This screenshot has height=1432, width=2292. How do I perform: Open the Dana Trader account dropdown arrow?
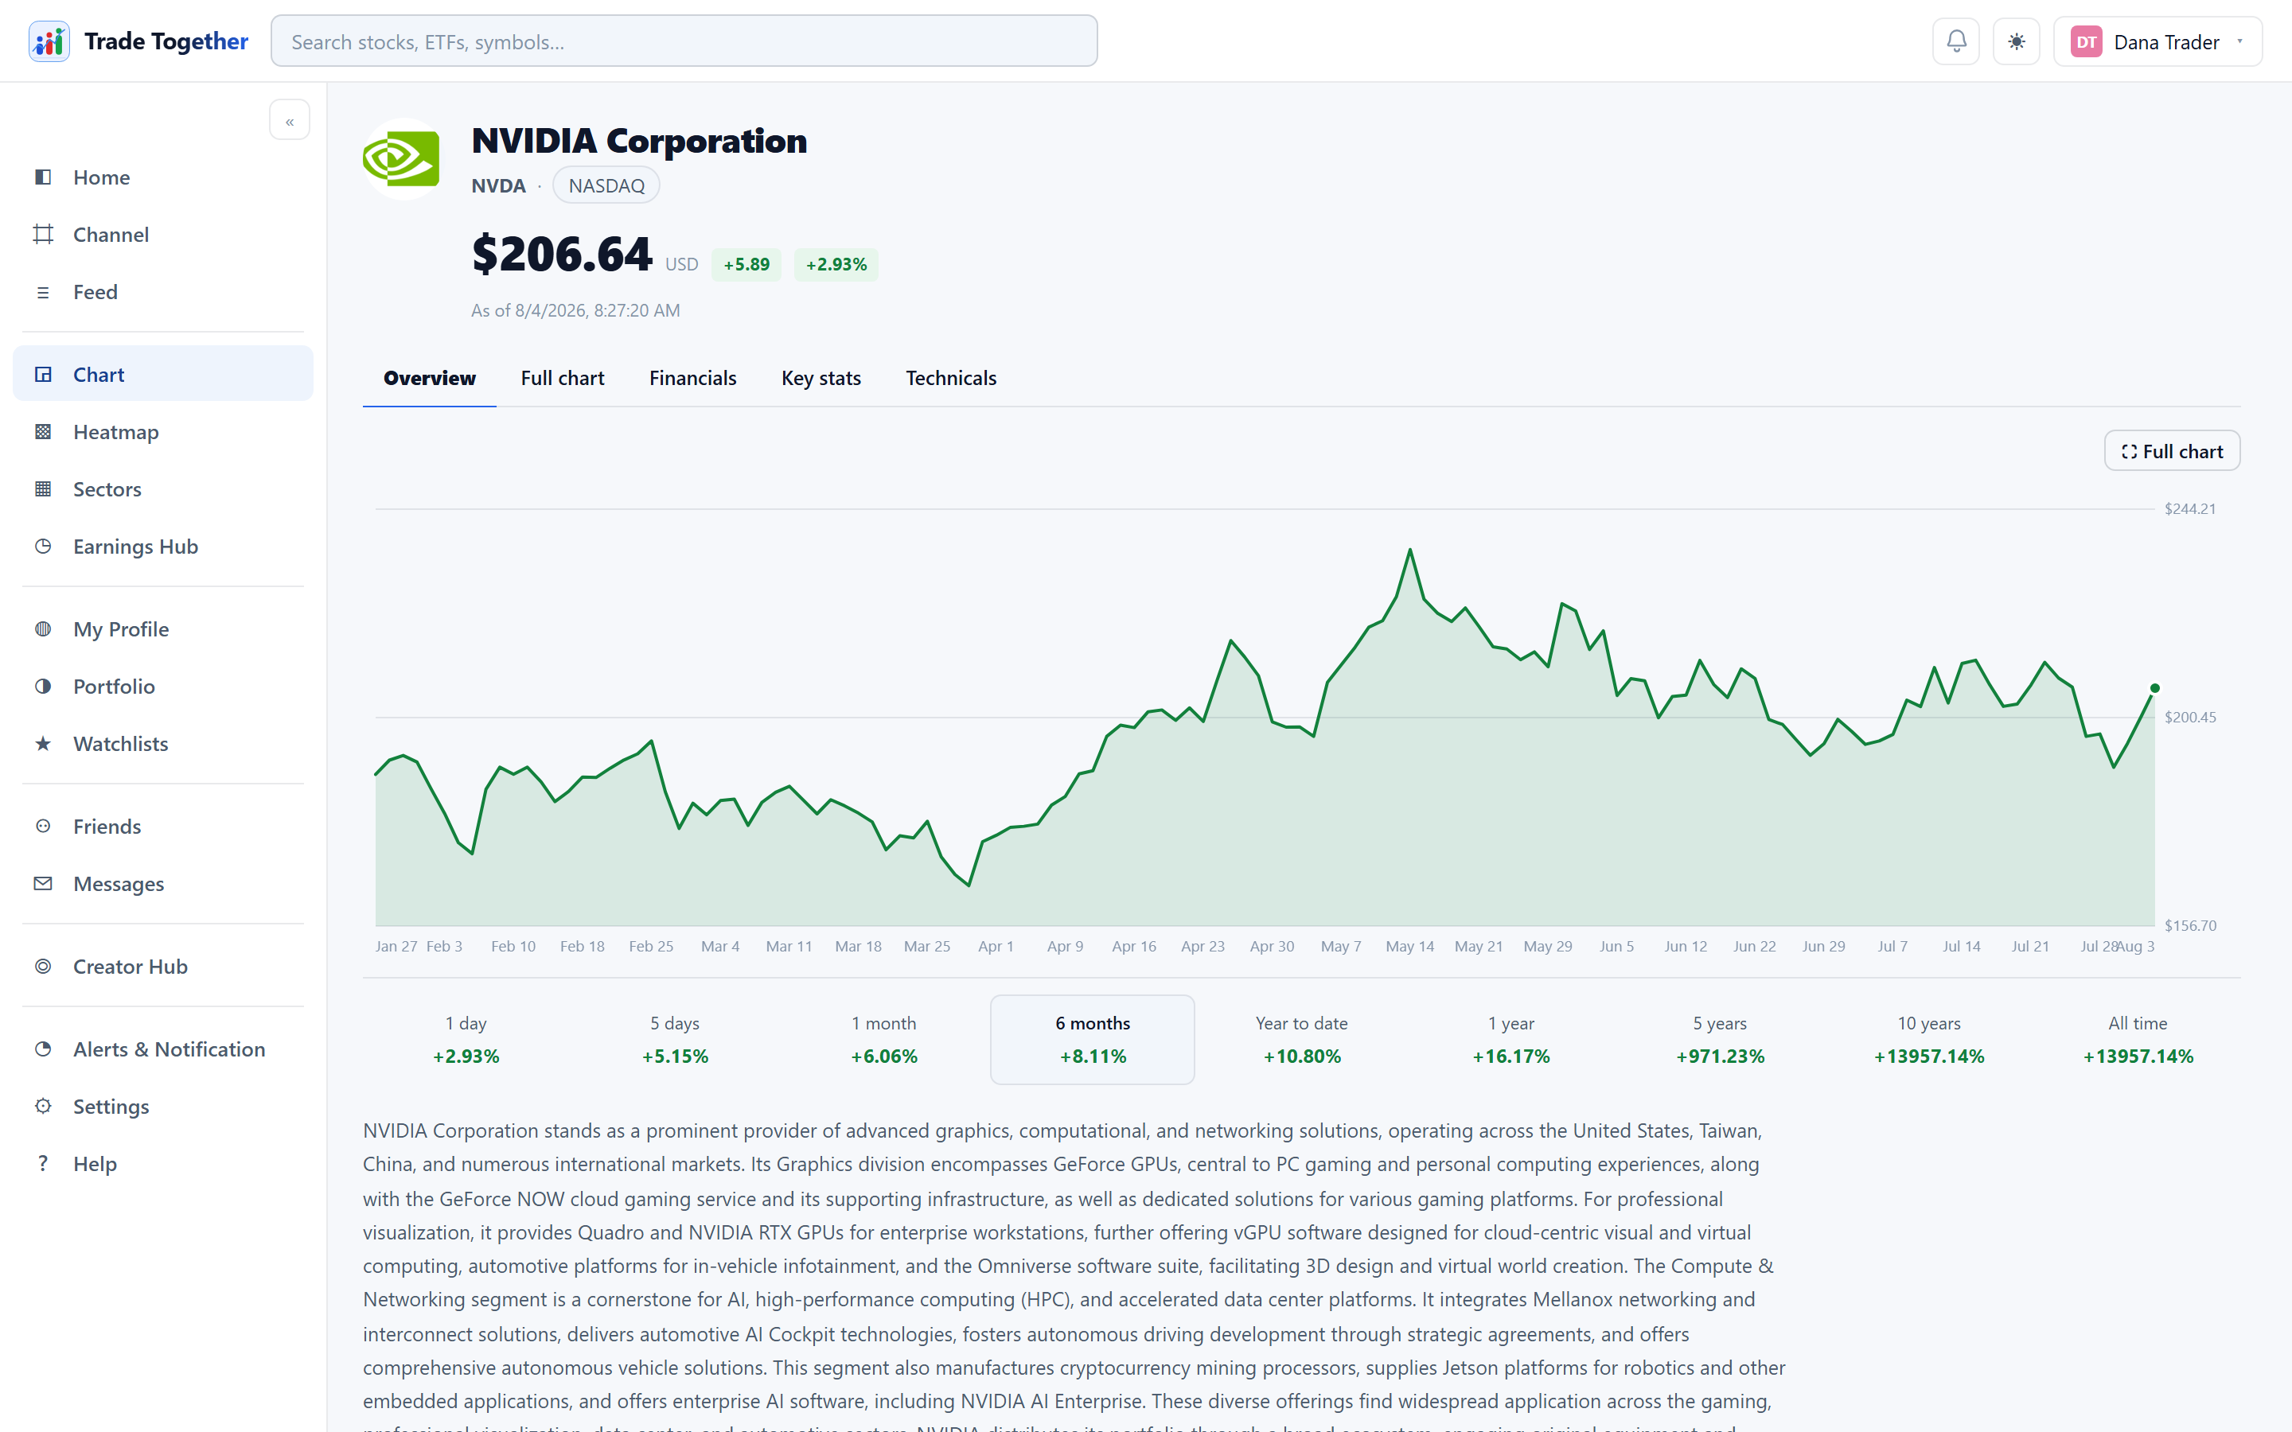pos(2240,41)
